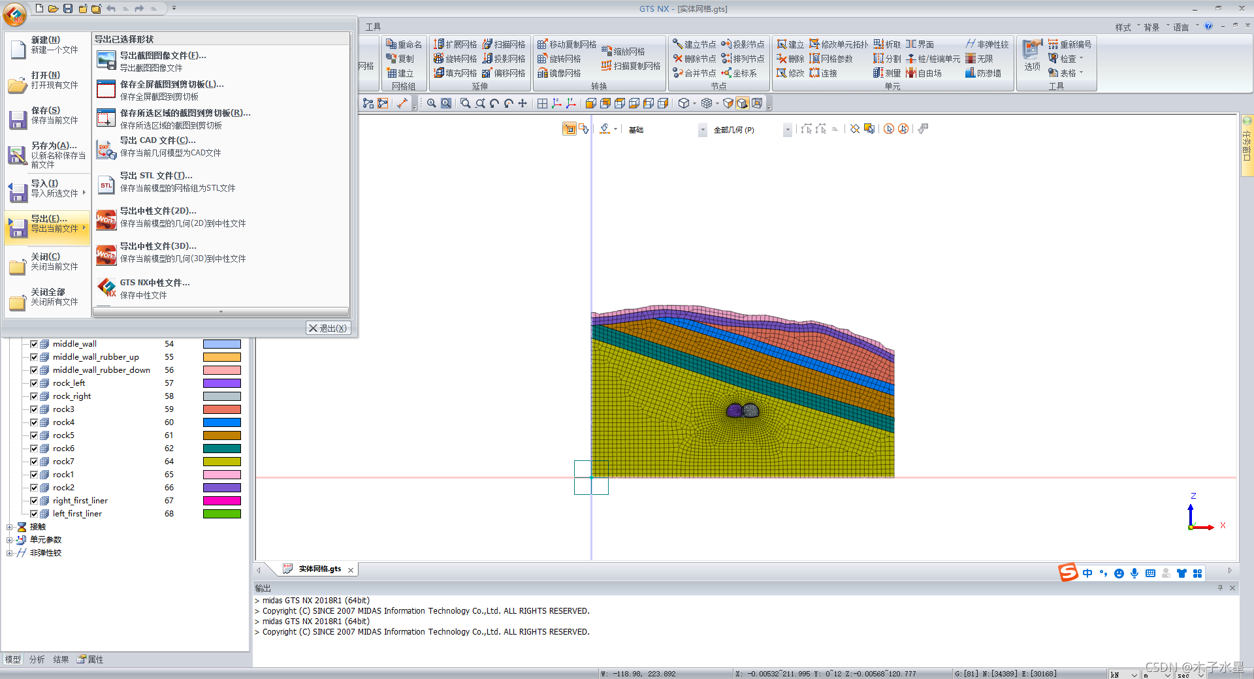Click the rotate view counterclockwise icon
Viewport: 1254px width, 679px height.
pyautogui.click(x=494, y=103)
